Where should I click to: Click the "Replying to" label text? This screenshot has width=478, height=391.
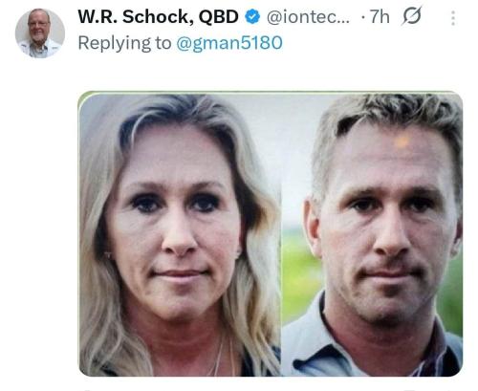(124, 43)
